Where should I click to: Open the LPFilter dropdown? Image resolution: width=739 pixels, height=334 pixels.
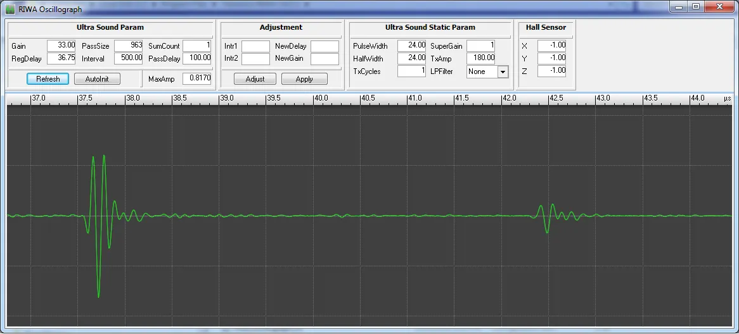503,72
